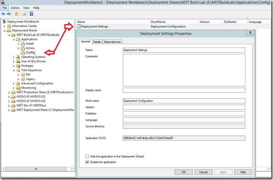Toggle Hide this application in Deployment Wizard

[x=87, y=157]
